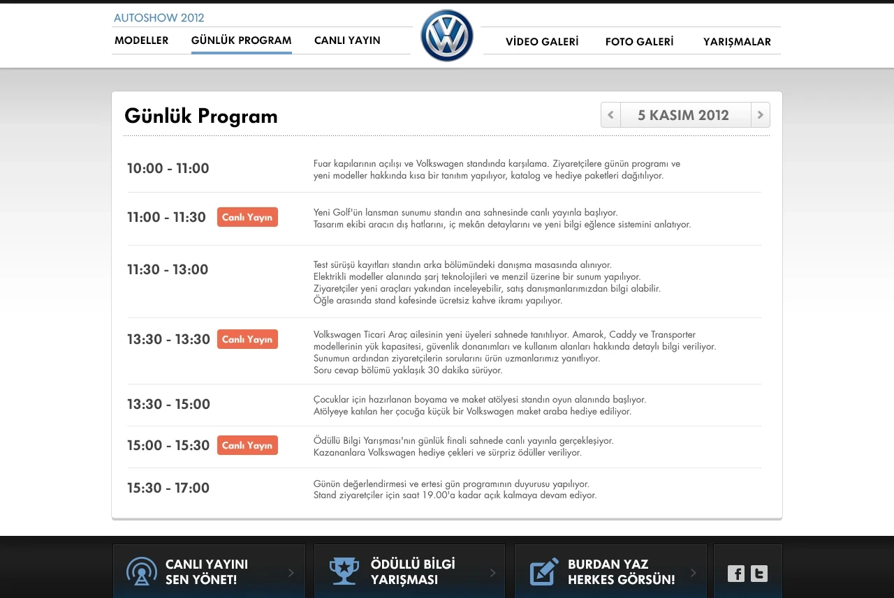The width and height of the screenshot is (894, 598).
Task: Click text about Test sürüşü kayıtları
Action: click(x=487, y=283)
